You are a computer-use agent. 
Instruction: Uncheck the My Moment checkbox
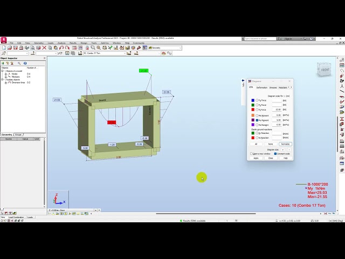pos(257,120)
